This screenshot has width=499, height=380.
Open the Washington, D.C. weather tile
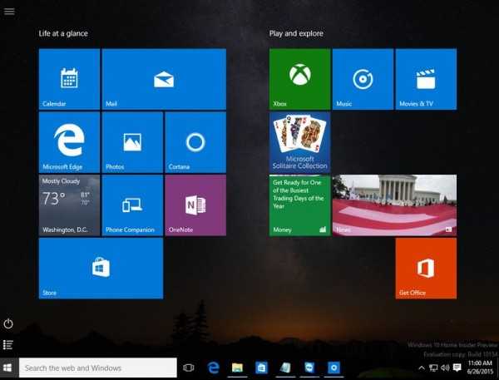69,205
